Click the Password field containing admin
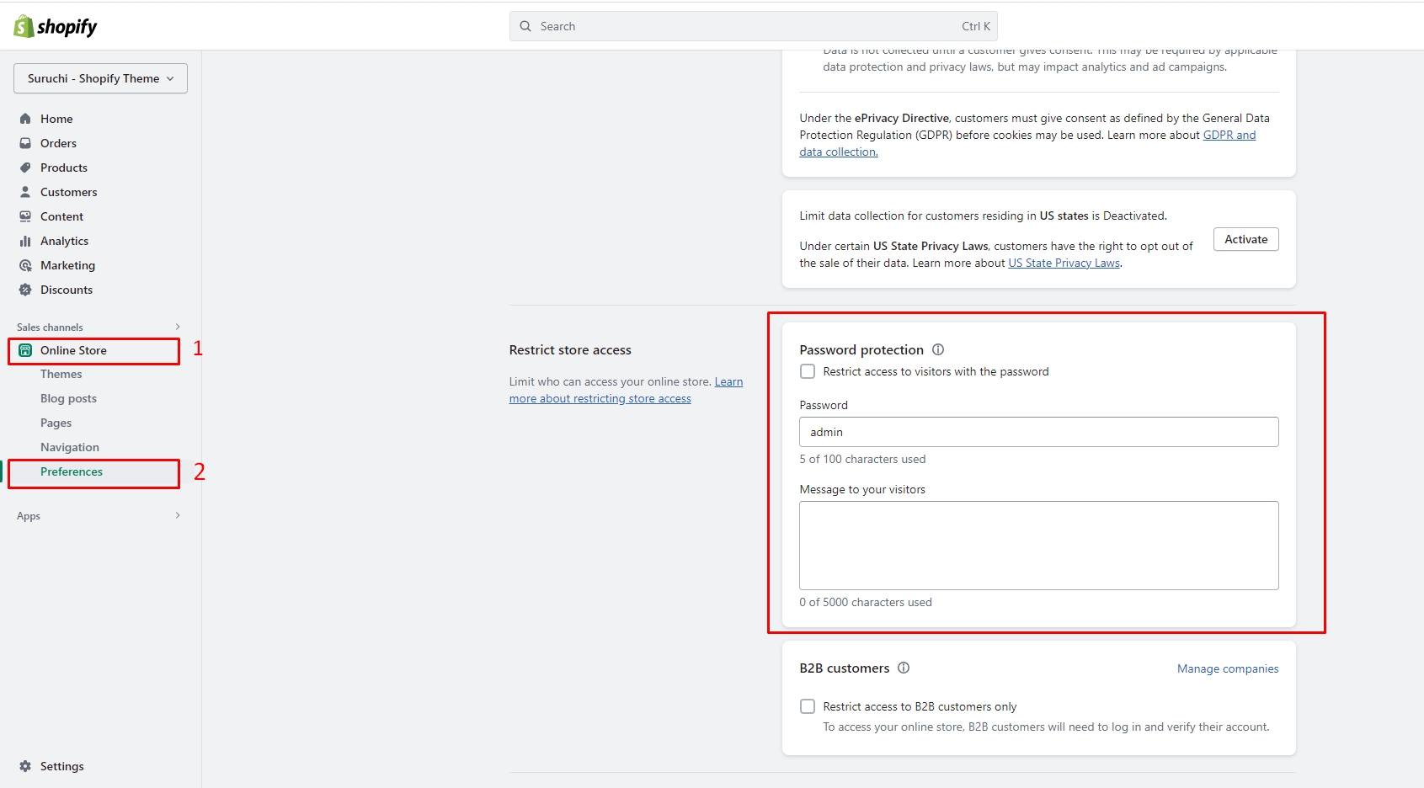This screenshot has height=788, width=1424. point(1038,432)
